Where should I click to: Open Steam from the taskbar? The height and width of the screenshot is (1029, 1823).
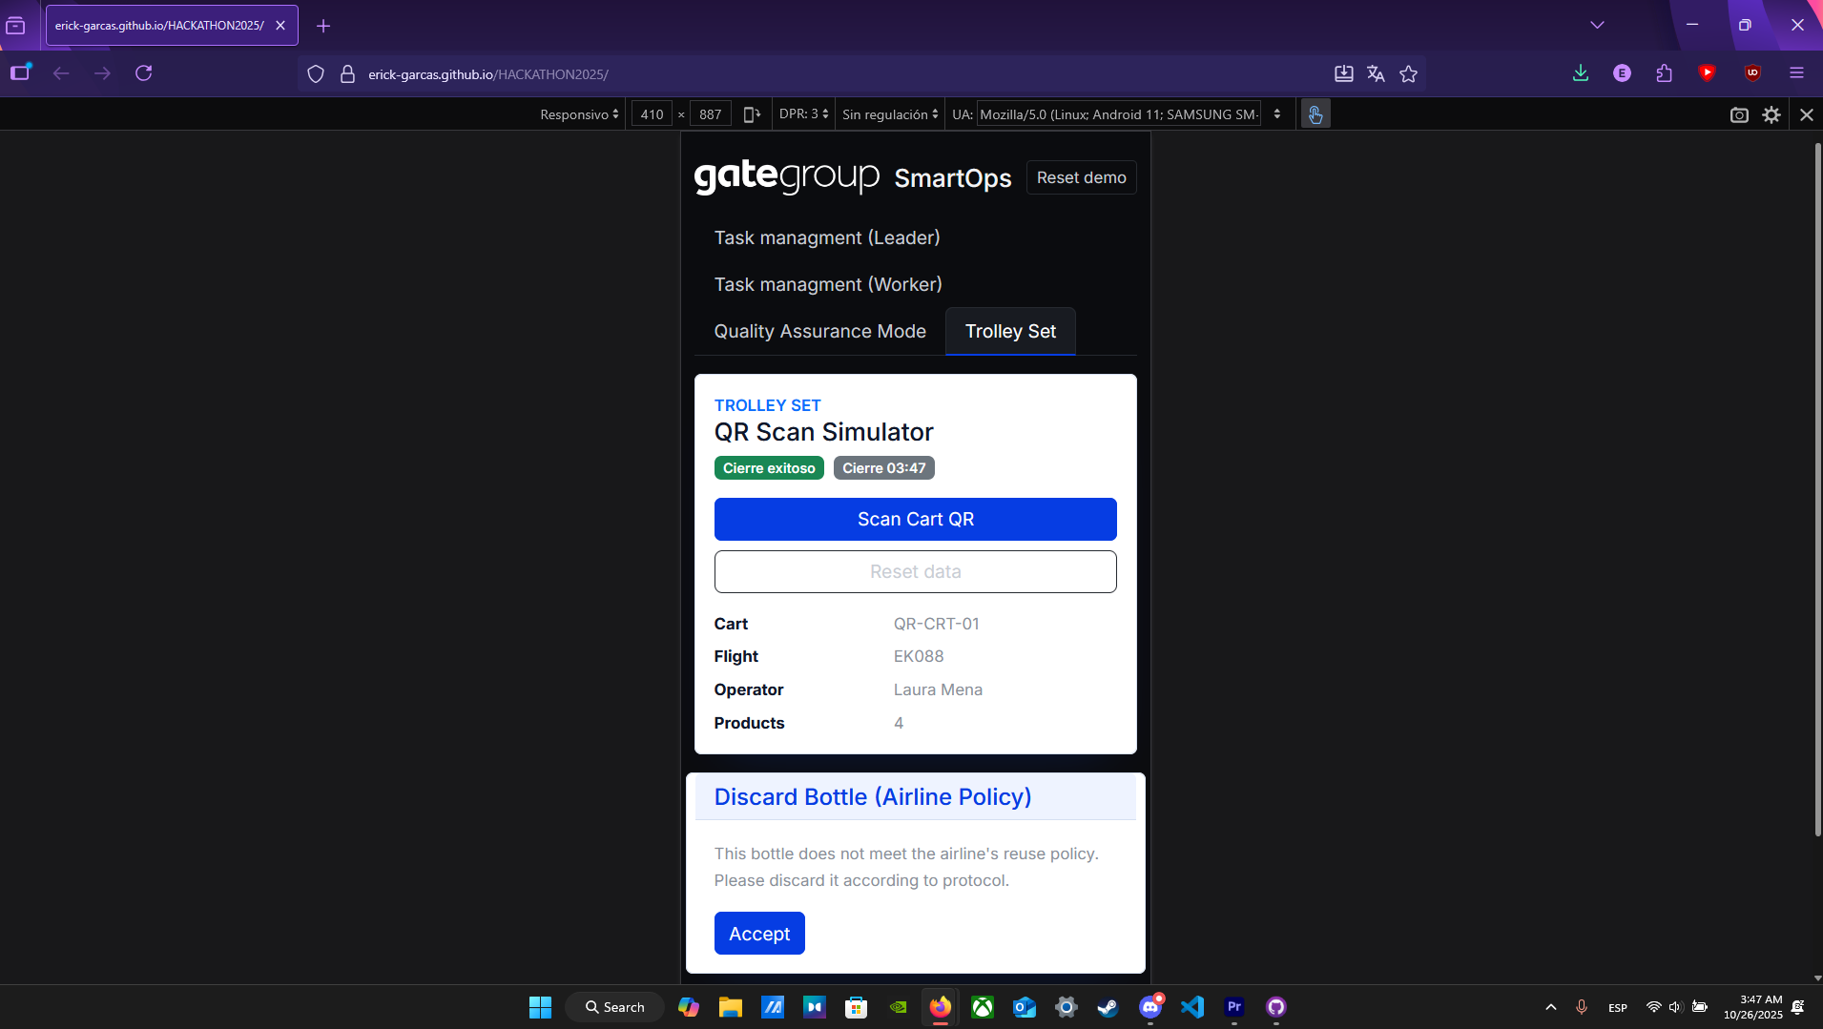pos(1108,1007)
